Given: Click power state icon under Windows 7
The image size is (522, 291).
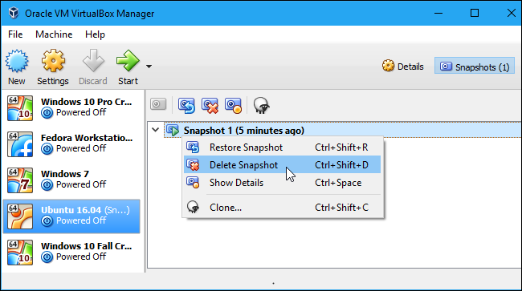Looking at the screenshot, I should pyautogui.click(x=47, y=185).
